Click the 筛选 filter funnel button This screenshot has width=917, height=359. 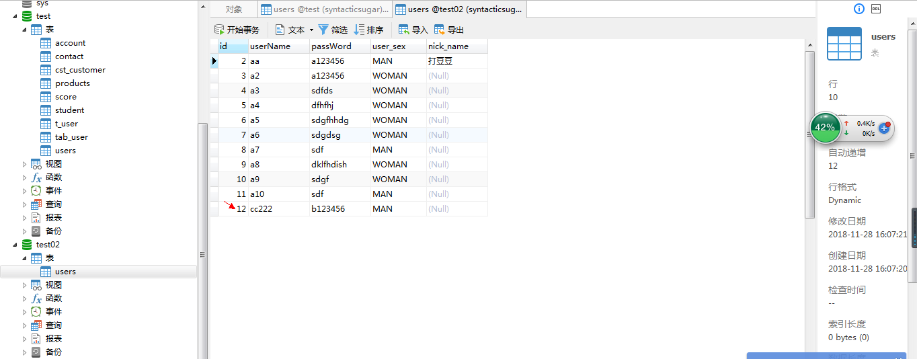click(x=333, y=30)
